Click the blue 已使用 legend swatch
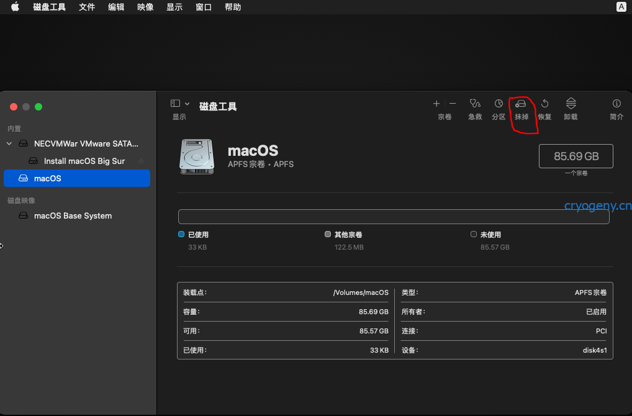 click(x=181, y=234)
